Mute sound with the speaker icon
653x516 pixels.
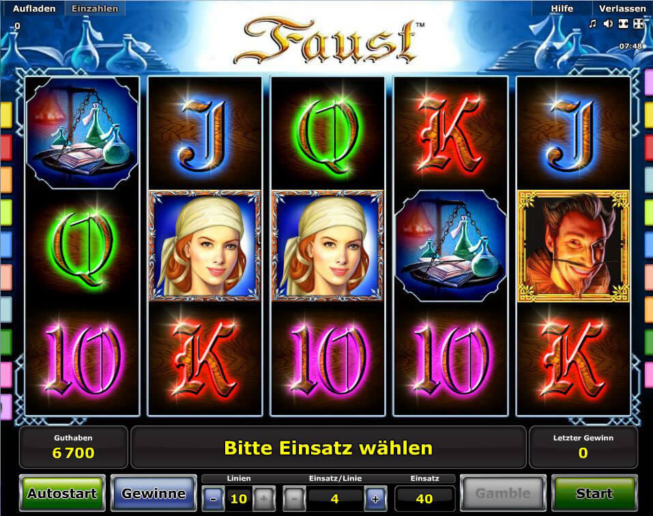point(608,24)
